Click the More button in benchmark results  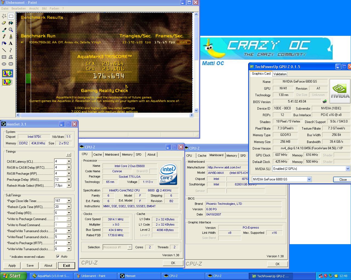tap(183, 42)
